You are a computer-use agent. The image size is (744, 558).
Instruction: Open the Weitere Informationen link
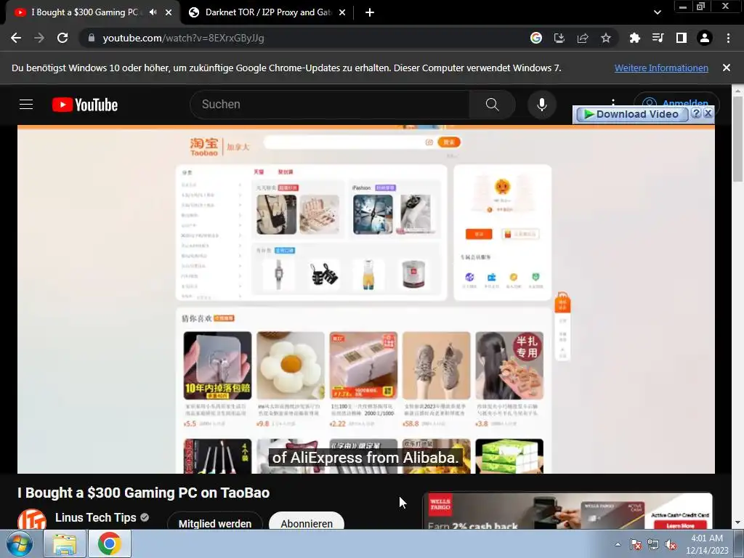click(661, 68)
